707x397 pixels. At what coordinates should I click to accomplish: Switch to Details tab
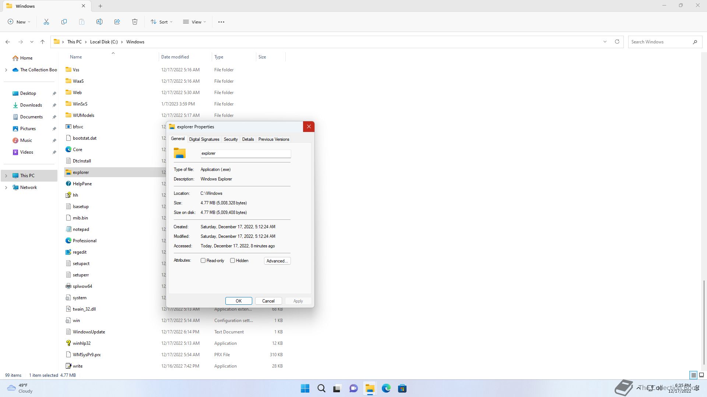point(248,139)
